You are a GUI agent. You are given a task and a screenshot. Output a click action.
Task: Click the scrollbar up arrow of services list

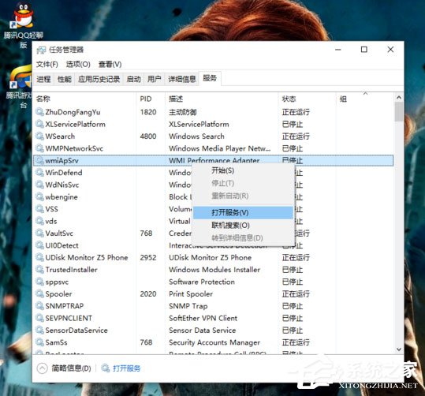399,97
